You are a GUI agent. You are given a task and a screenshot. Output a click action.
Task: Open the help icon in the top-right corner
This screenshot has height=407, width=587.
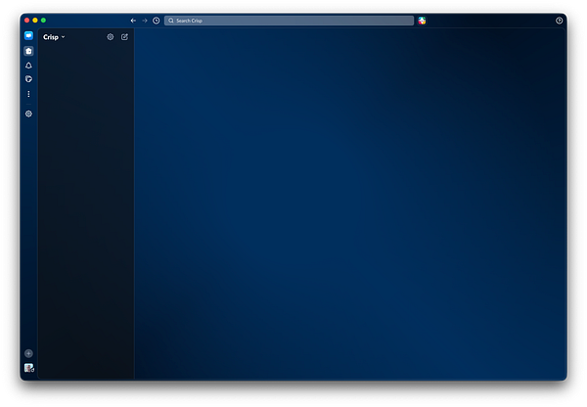[559, 21]
